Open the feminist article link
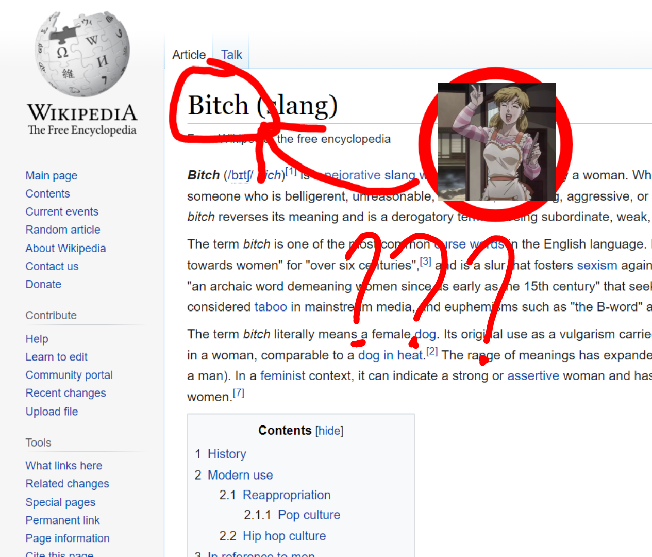Image resolution: width=652 pixels, height=557 pixels. tap(282, 376)
